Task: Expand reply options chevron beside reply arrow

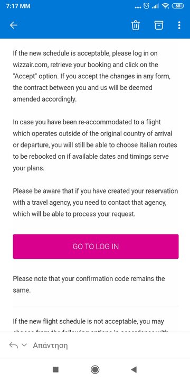Action: (24, 345)
